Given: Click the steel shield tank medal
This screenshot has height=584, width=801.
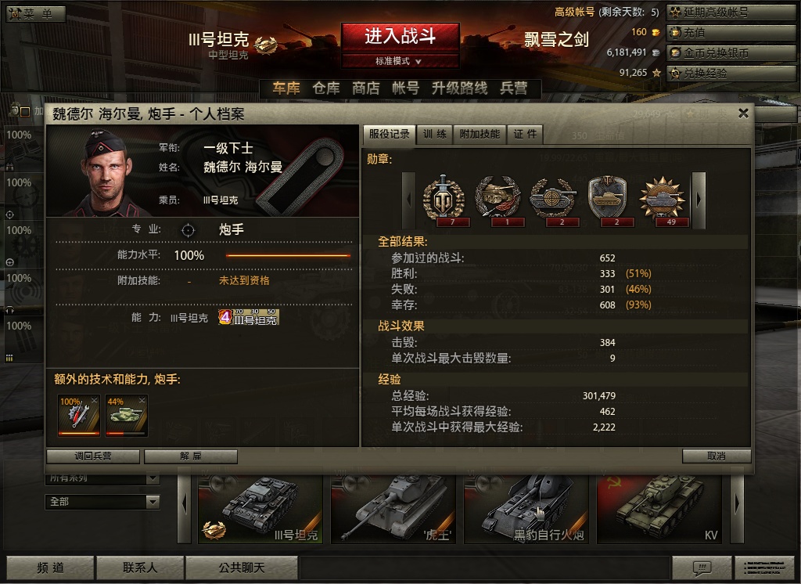Looking at the screenshot, I should [607, 200].
